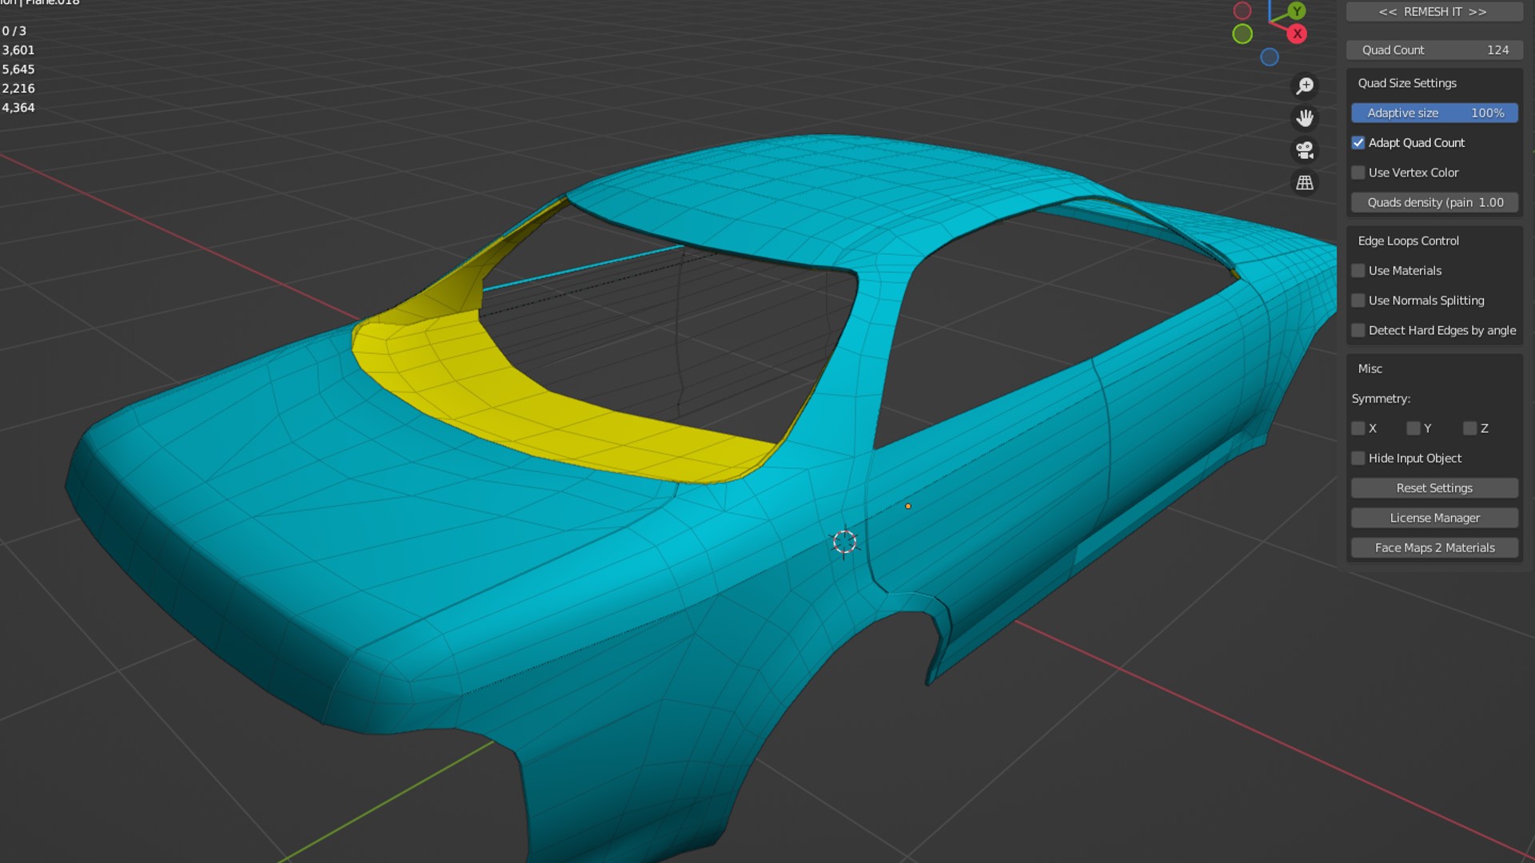Enable the Use Materials checkbox
This screenshot has width=1535, height=863.
click(x=1358, y=271)
